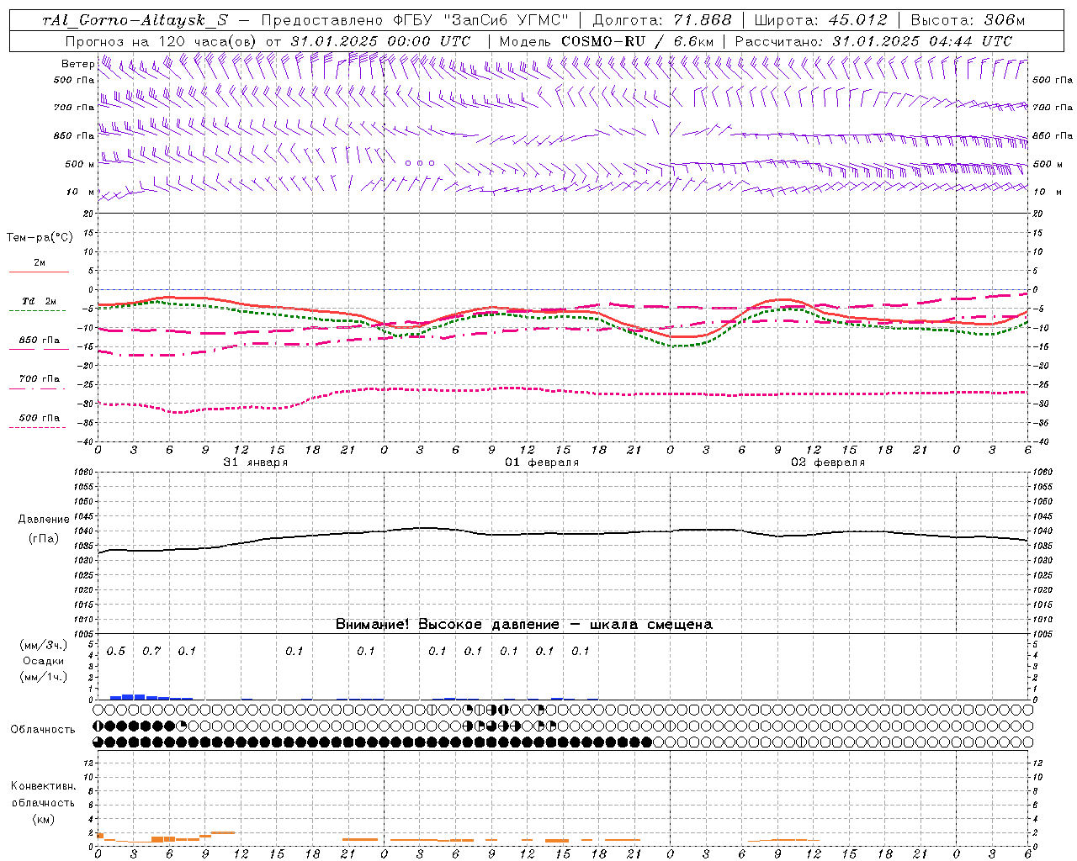The image size is (1077, 861).
Task: Click the 02 февраля date label
Action: click(x=827, y=462)
